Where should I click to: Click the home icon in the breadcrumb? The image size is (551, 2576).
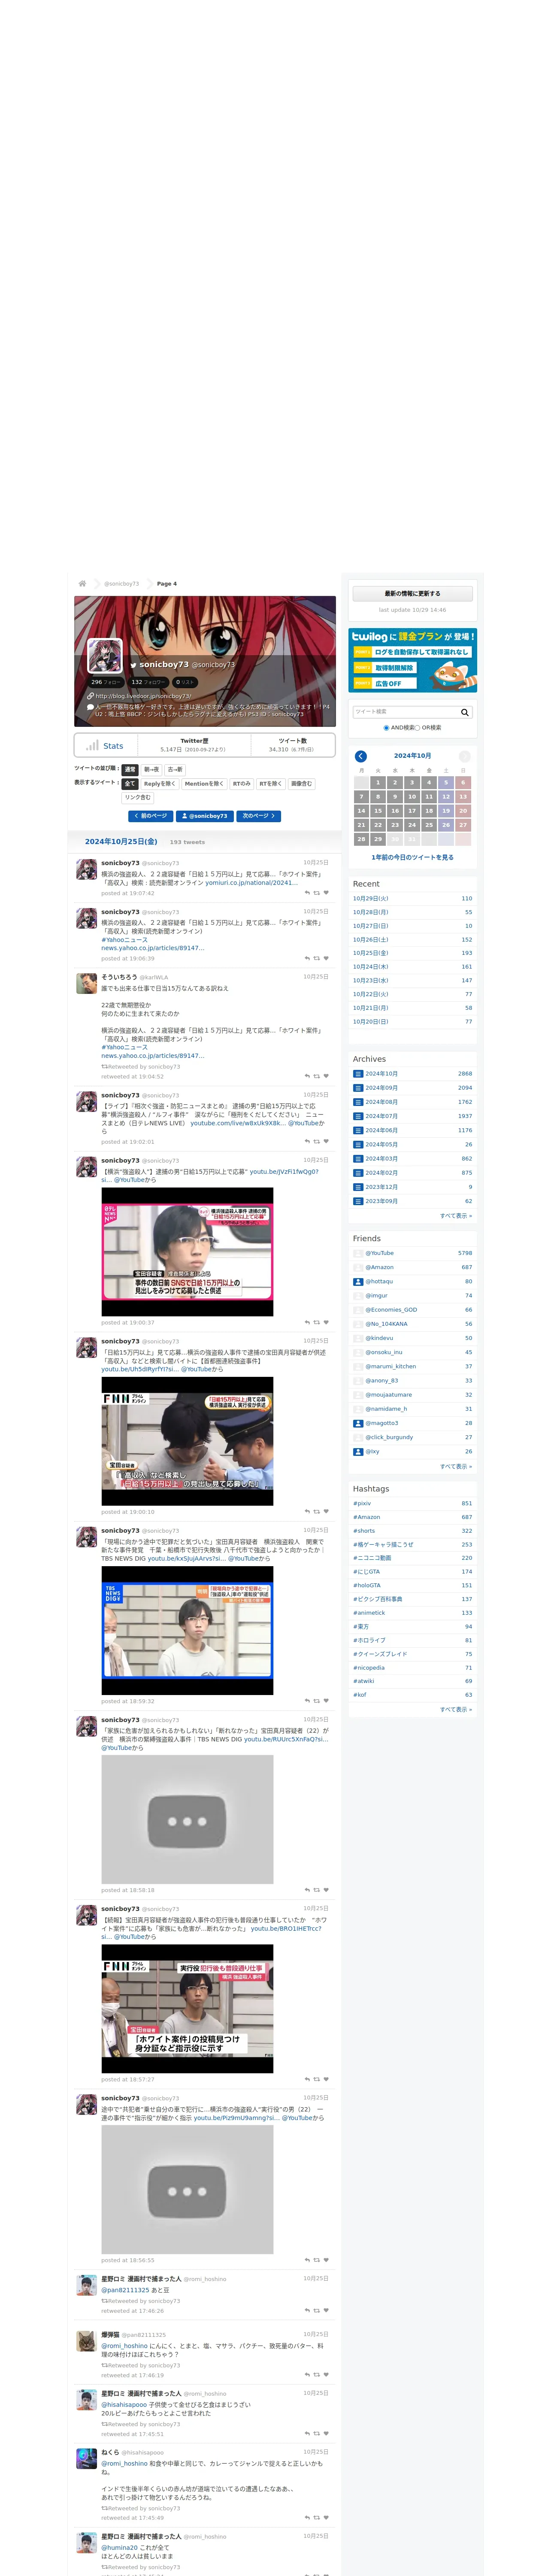tap(82, 583)
